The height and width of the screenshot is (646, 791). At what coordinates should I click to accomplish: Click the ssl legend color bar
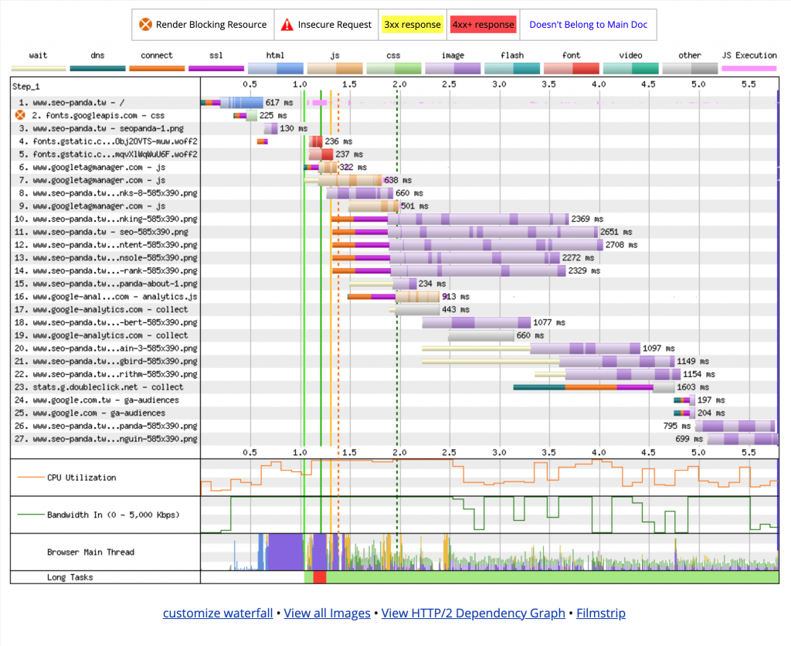click(x=216, y=68)
